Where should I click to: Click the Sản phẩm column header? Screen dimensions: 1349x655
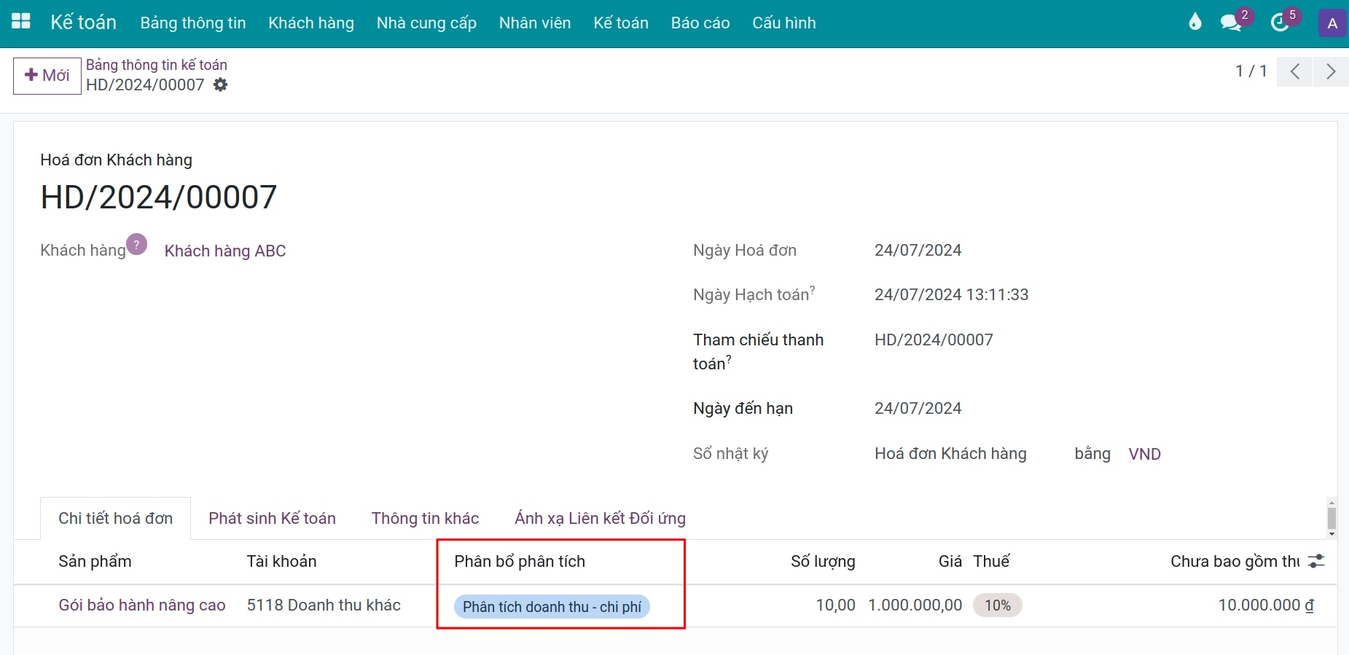coord(95,562)
